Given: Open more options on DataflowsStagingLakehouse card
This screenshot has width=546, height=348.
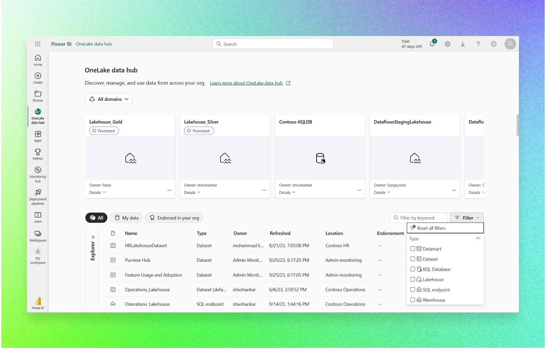Looking at the screenshot, I should coord(454,190).
